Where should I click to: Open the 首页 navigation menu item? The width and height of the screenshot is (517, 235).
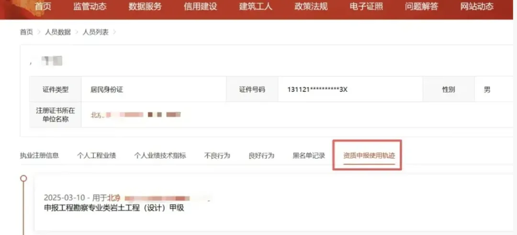click(43, 7)
